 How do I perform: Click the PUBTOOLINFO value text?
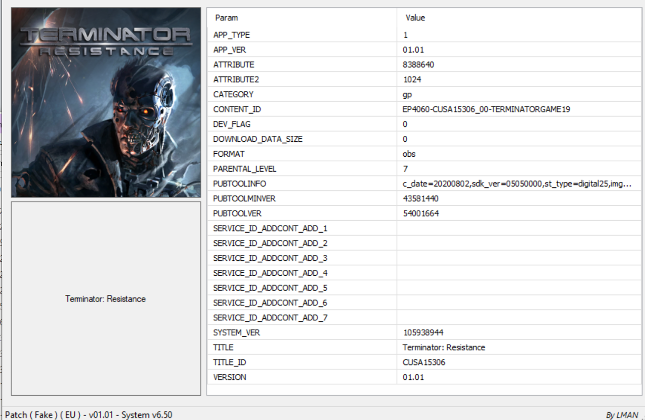[x=517, y=184]
